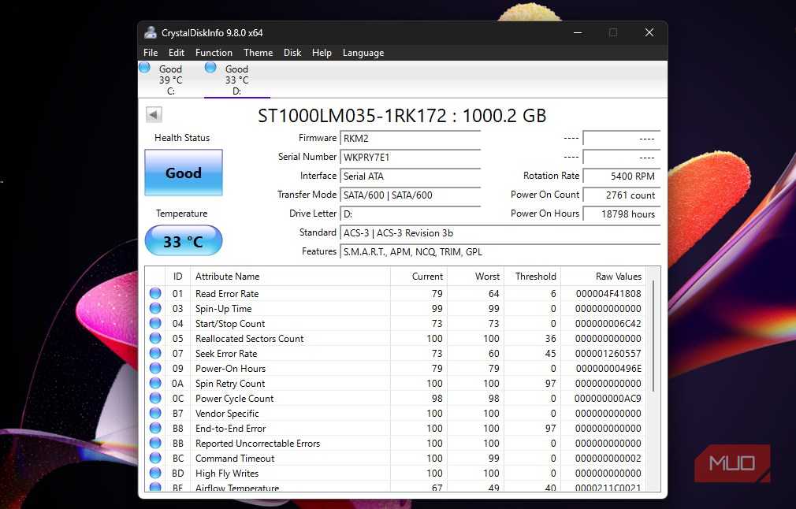Close the CrystalDiskInfo window
Viewport: 796px width, 509px height.
point(649,32)
